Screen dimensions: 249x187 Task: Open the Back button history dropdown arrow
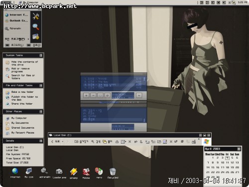click(63, 142)
